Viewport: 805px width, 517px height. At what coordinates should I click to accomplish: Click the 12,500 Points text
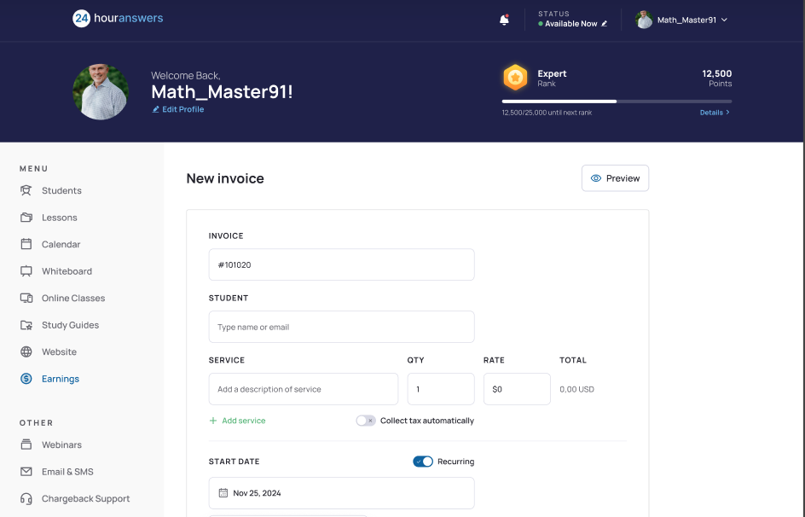(x=716, y=78)
